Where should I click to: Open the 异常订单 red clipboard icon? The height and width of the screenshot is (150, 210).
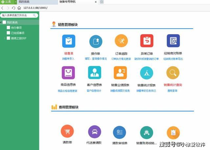[x=147, y=41]
